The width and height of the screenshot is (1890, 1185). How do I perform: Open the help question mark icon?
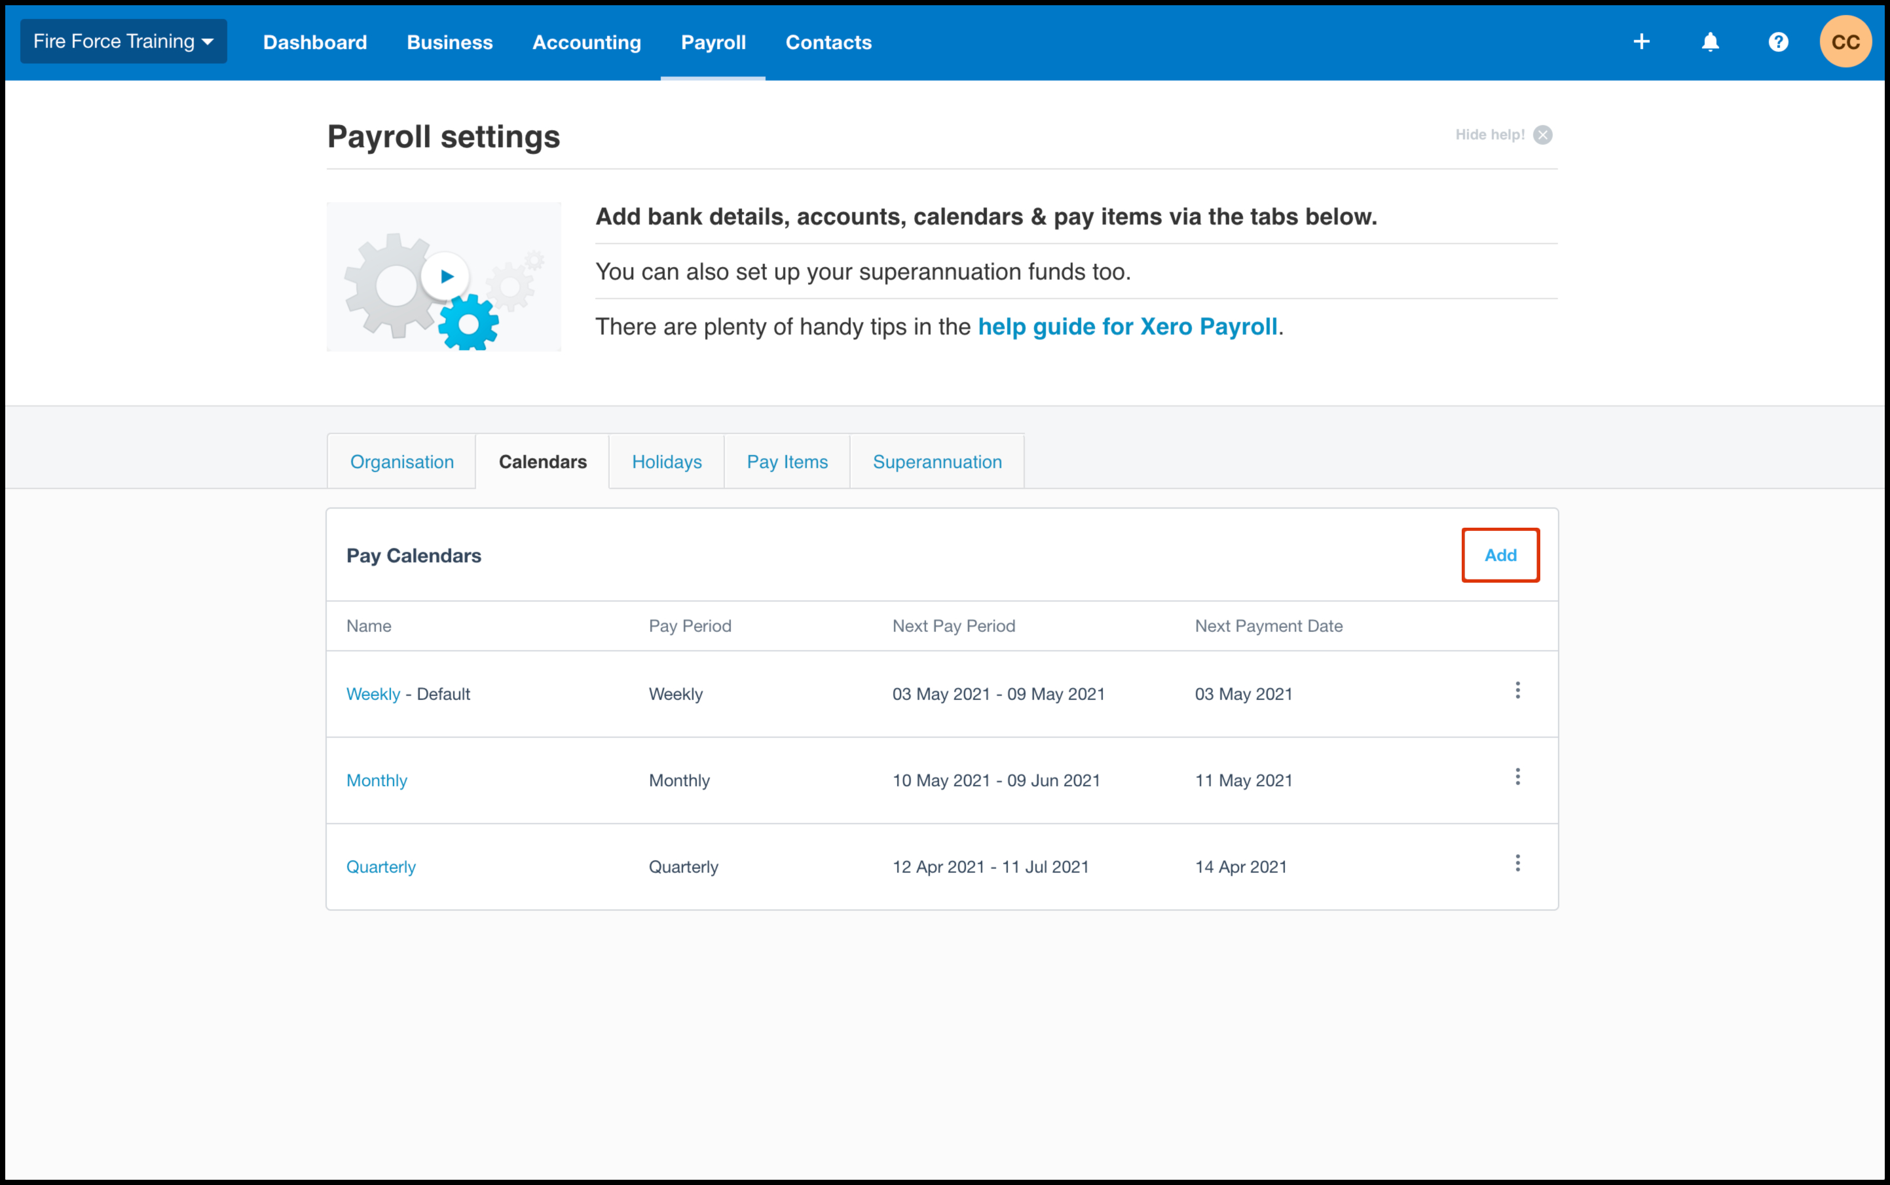point(1778,43)
